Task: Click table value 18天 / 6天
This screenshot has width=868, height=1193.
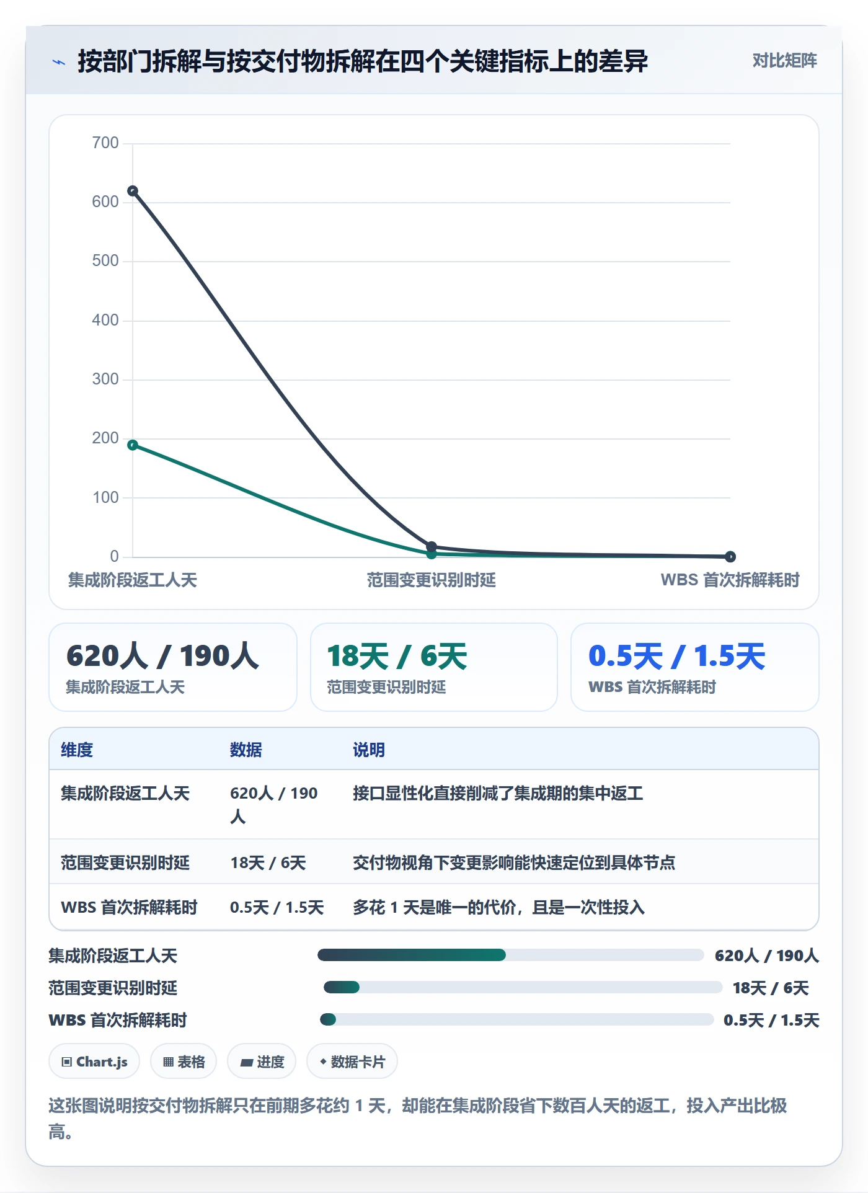Action: click(268, 863)
